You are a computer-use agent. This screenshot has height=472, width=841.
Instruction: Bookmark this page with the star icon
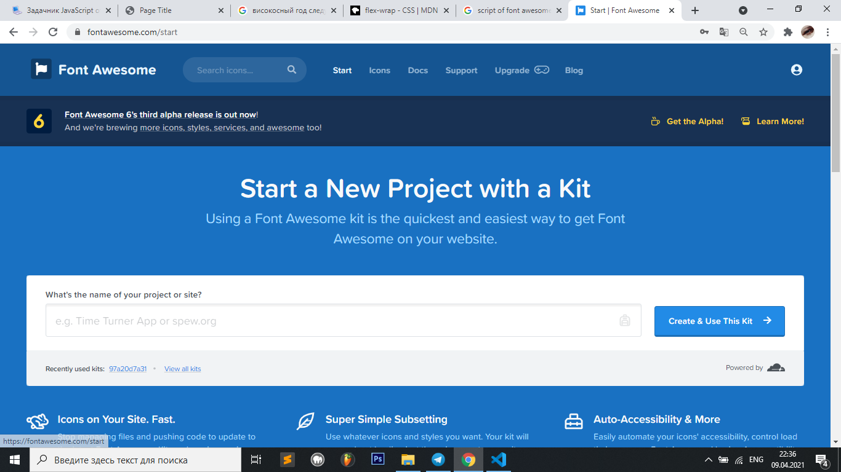pyautogui.click(x=763, y=32)
